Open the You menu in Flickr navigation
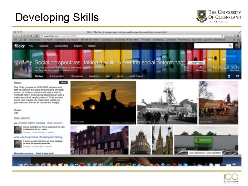Screen dimensions: 248x186 click(31, 46)
